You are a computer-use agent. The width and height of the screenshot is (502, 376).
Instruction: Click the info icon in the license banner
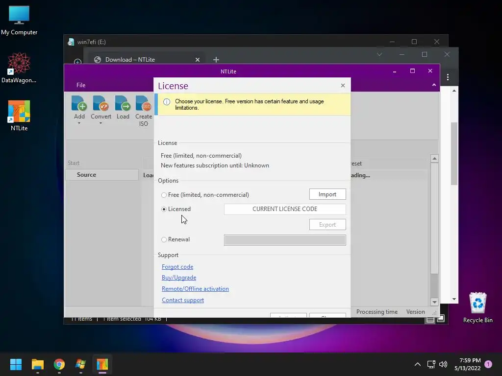[x=167, y=102]
